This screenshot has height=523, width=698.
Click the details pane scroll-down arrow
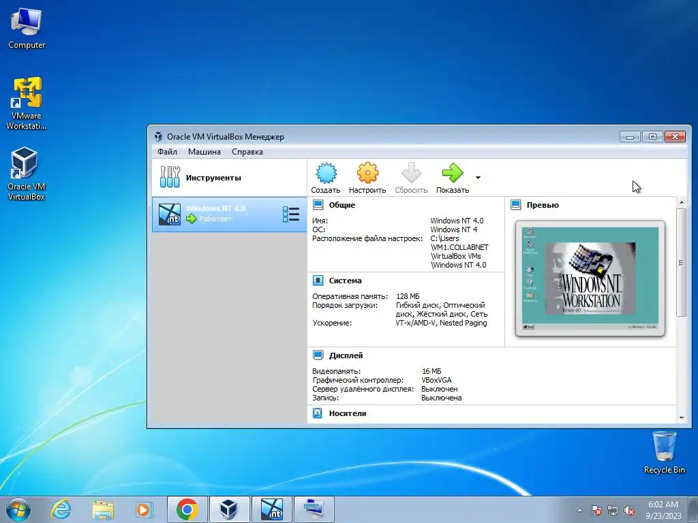(x=681, y=418)
